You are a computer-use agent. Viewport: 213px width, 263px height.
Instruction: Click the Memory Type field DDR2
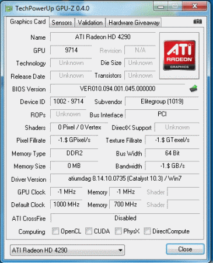(x=74, y=153)
